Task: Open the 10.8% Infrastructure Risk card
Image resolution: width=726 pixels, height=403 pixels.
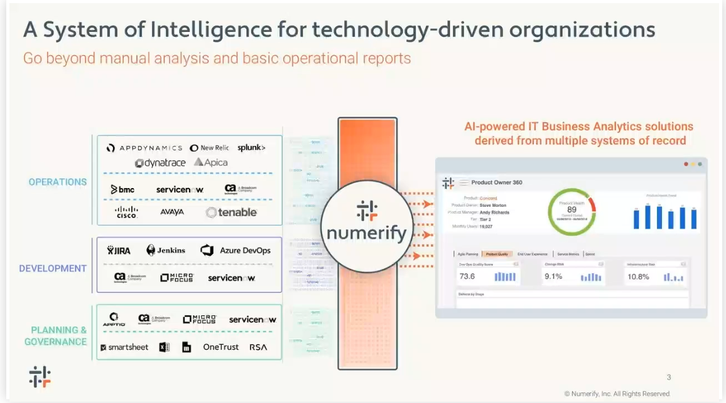Action: click(x=656, y=273)
